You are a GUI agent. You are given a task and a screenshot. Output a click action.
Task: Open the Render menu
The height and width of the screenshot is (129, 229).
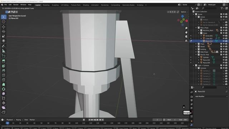pyautogui.click(x=16, y=5)
